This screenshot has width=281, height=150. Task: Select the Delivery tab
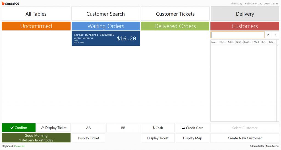click(245, 14)
